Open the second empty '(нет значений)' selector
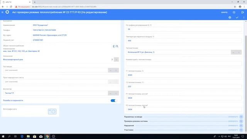 pyautogui.click(x=111, y=82)
